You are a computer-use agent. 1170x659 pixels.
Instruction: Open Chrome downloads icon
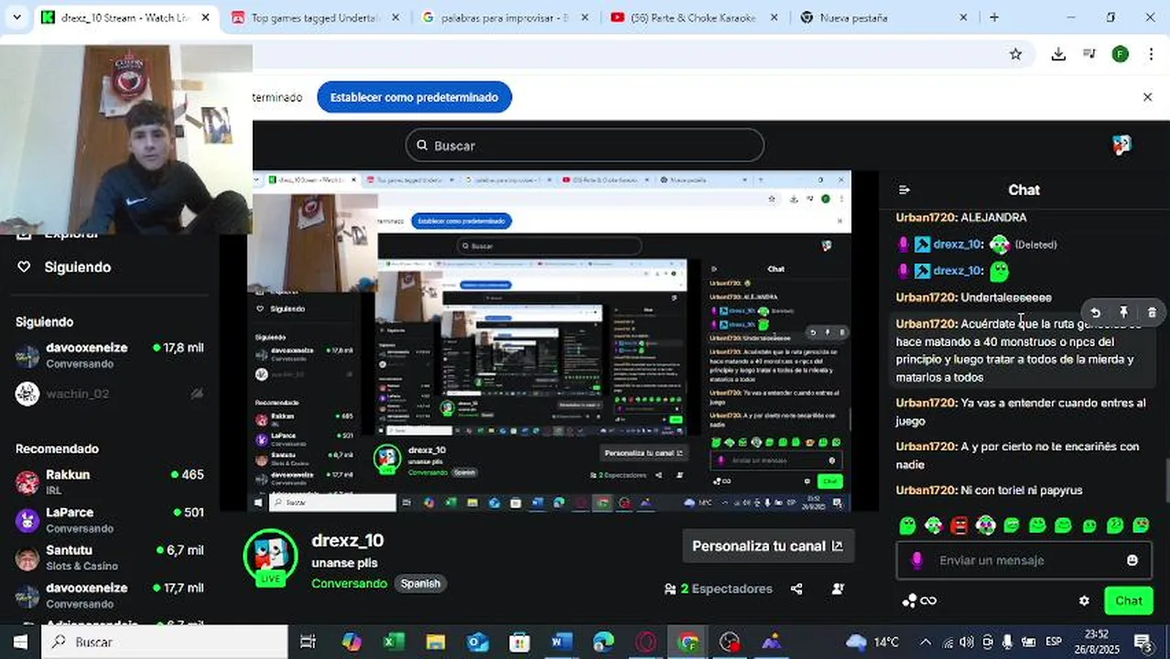1058,55
